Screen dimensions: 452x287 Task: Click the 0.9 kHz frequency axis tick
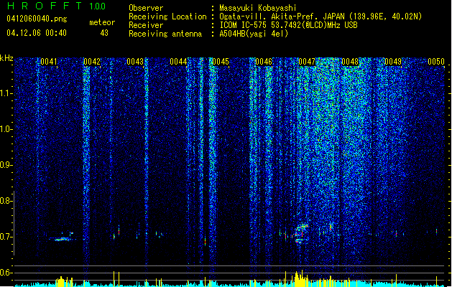point(6,165)
